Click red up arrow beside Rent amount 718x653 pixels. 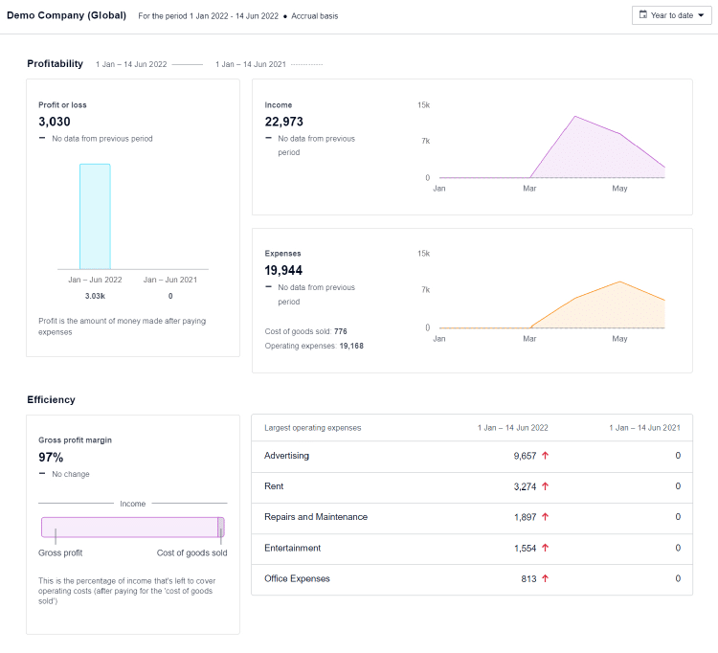[x=546, y=486]
